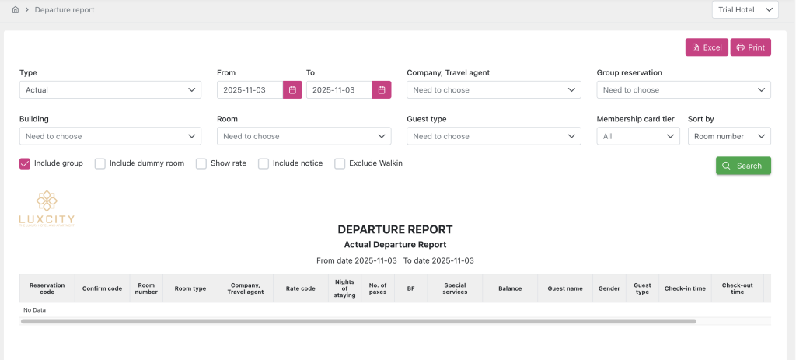The height and width of the screenshot is (360, 796).
Task: Click the Luxcity logo
Action: click(x=47, y=208)
